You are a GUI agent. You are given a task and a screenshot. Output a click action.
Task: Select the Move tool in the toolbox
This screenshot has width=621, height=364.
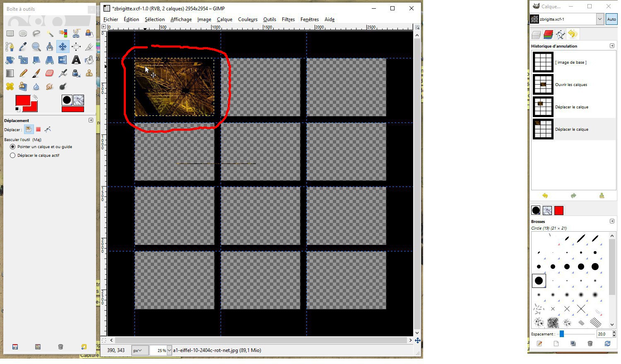coord(63,47)
